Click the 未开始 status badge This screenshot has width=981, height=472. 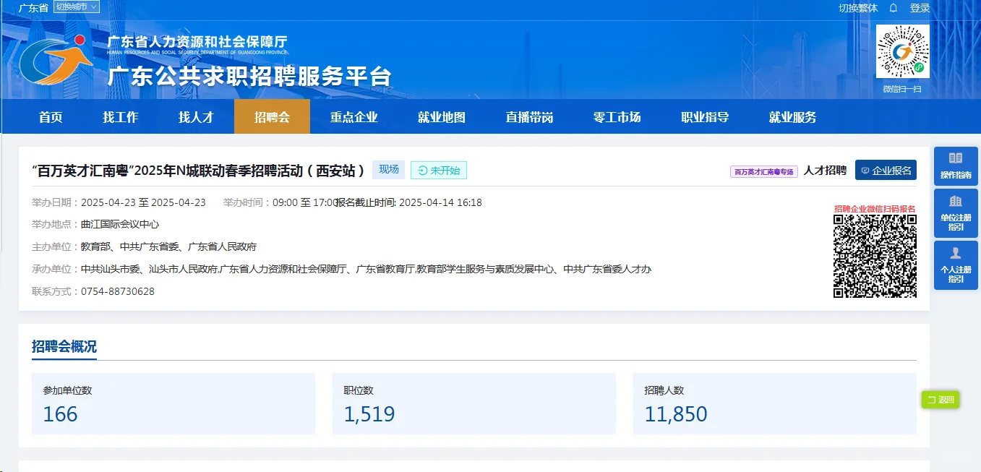point(438,170)
